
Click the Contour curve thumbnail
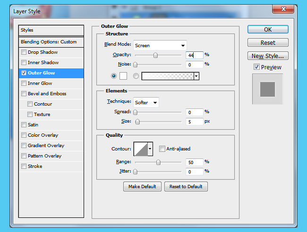(x=141, y=149)
